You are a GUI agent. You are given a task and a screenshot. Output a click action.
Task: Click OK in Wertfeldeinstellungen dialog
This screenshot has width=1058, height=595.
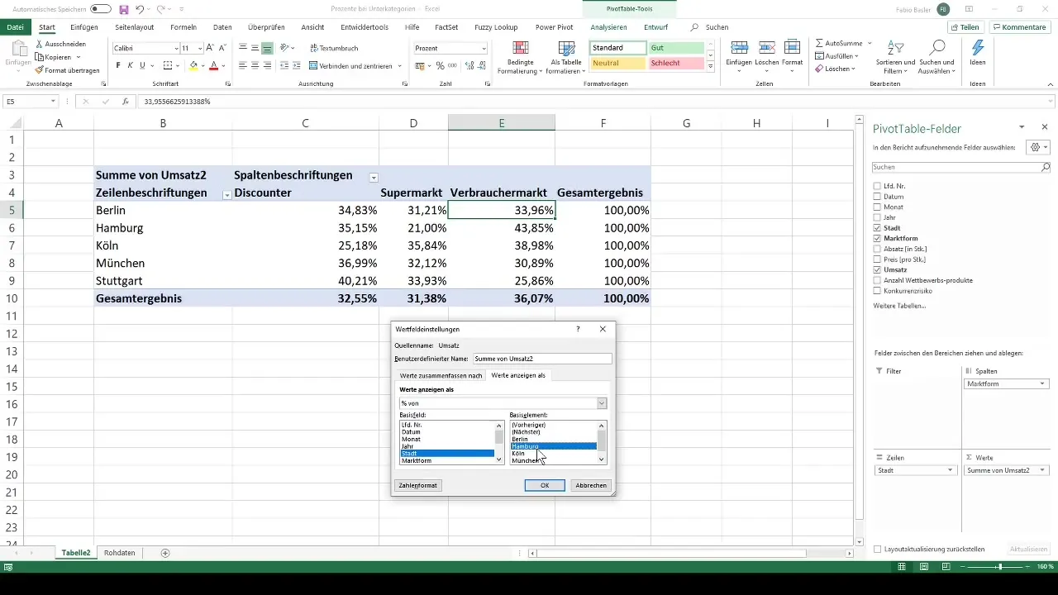[x=545, y=485]
